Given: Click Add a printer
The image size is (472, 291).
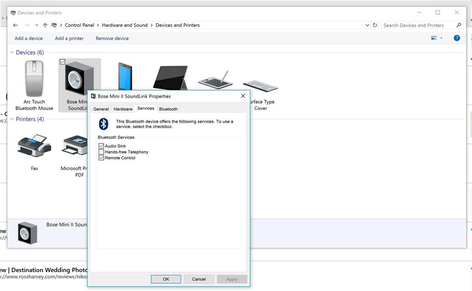Looking at the screenshot, I should coord(69,39).
